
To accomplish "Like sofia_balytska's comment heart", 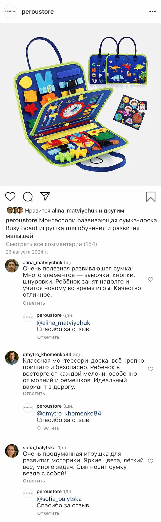I will [150, 461].
